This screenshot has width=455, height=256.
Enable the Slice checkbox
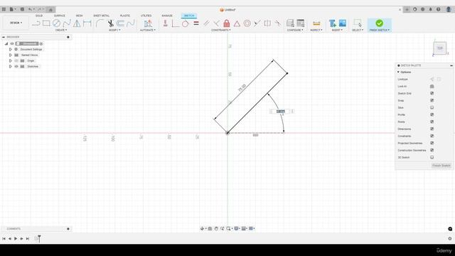[432, 107]
